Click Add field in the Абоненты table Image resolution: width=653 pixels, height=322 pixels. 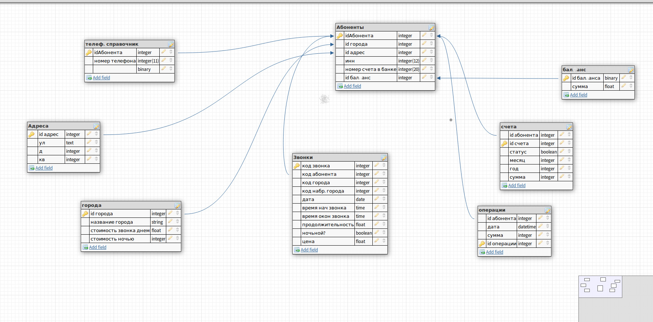352,86
